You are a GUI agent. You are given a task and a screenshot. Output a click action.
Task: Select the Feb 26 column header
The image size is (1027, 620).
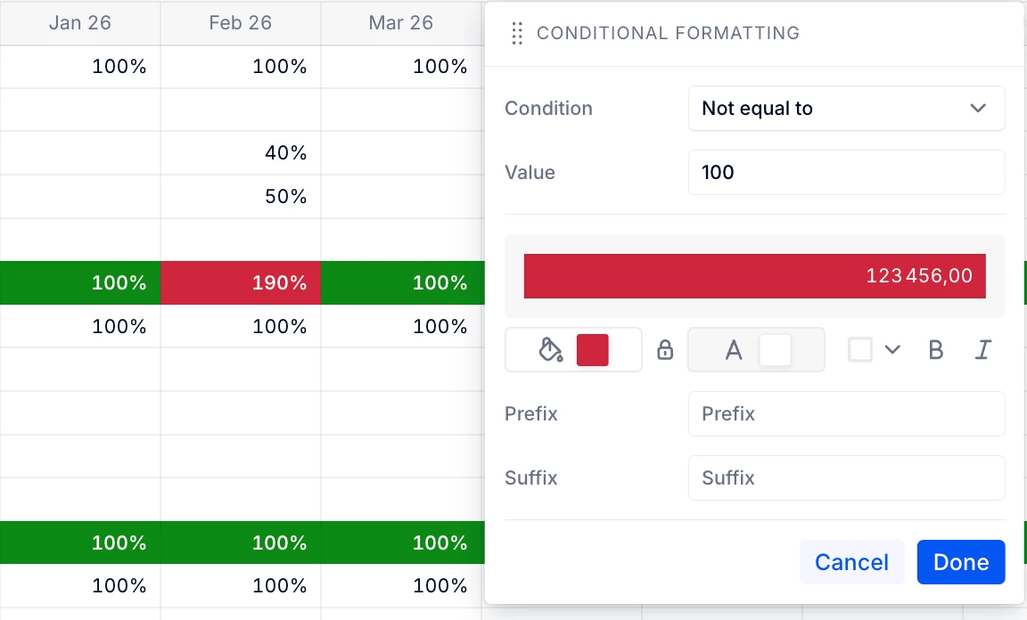241,23
